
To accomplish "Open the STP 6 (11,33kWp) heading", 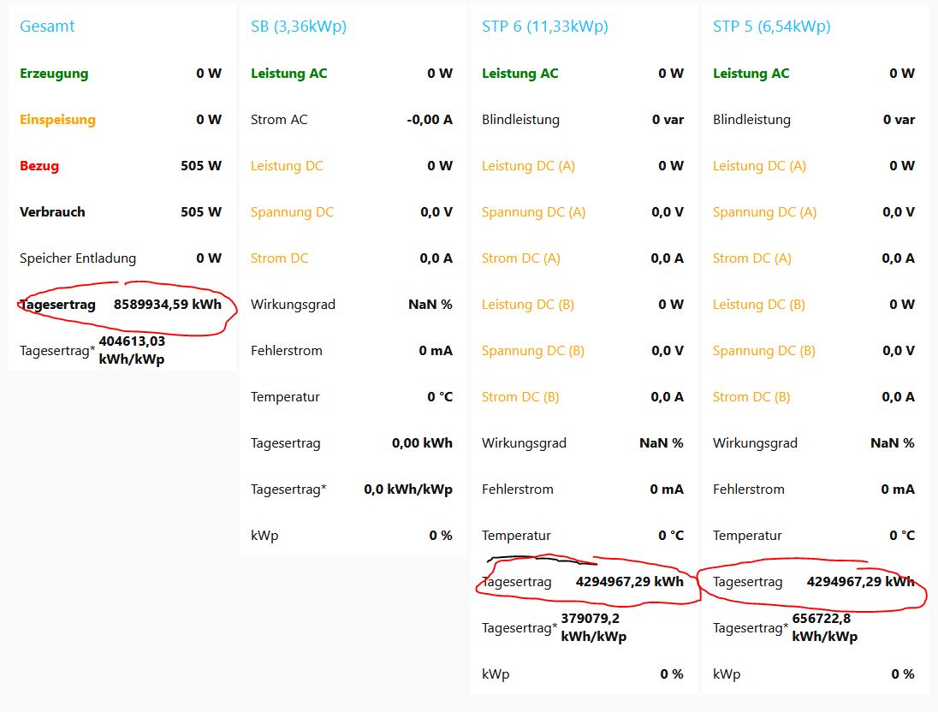I will click(x=544, y=27).
